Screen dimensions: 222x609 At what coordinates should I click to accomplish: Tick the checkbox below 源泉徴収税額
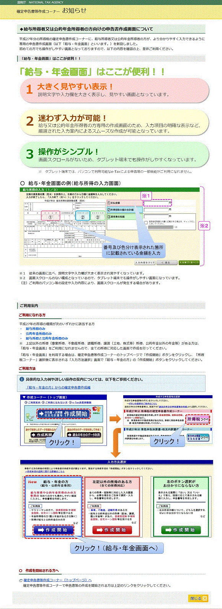point(146,222)
